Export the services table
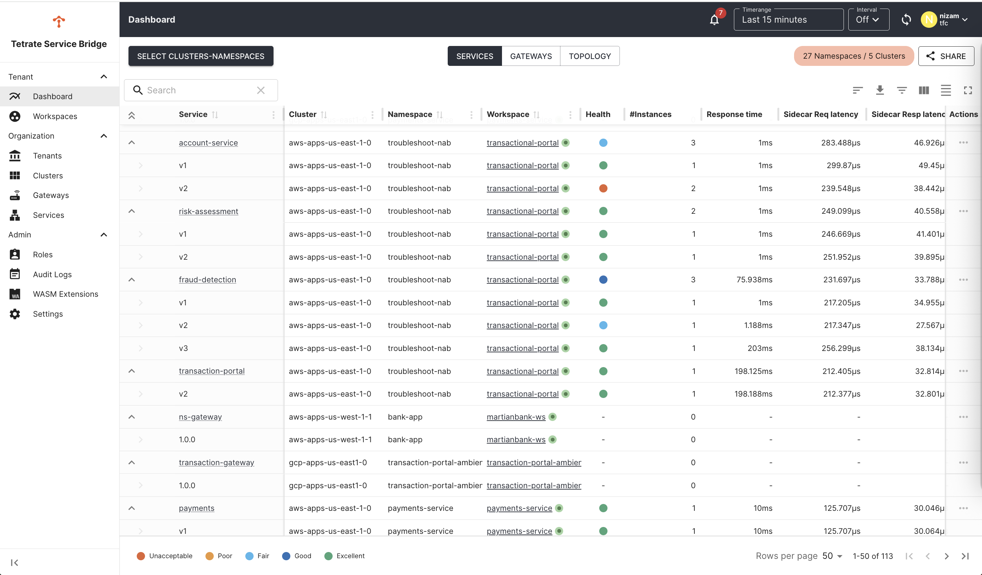The height and width of the screenshot is (575, 982). pyautogui.click(x=880, y=90)
